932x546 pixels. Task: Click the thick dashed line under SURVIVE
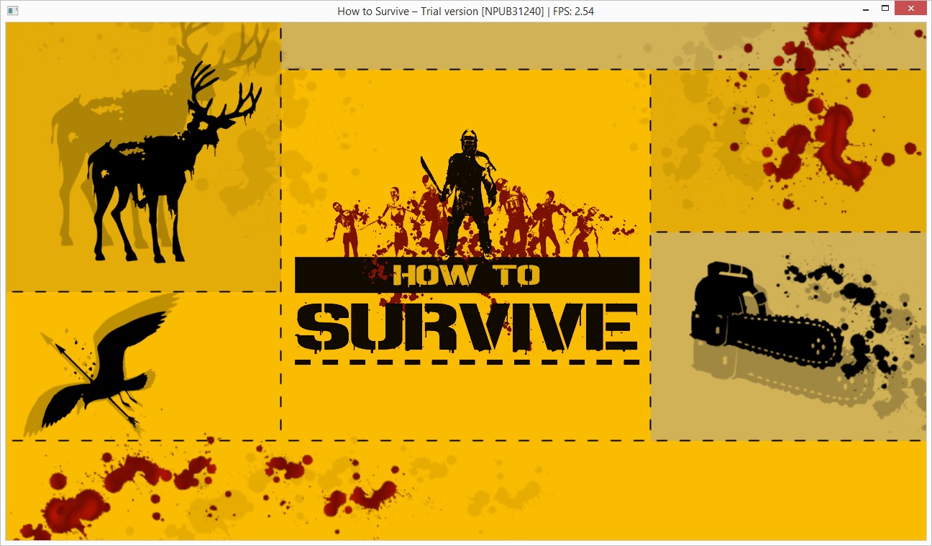coord(467,361)
